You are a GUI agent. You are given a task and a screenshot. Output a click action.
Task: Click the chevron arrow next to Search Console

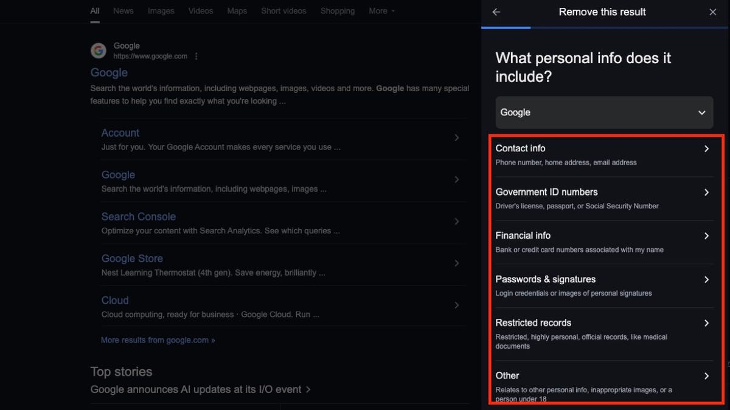point(456,222)
